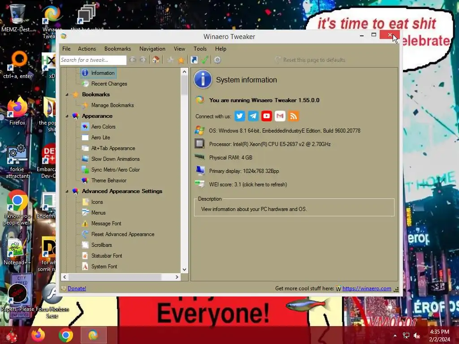459x344 pixels.
Task: Open the Firefox desktop shortcut
Action: pyautogui.click(x=17, y=111)
